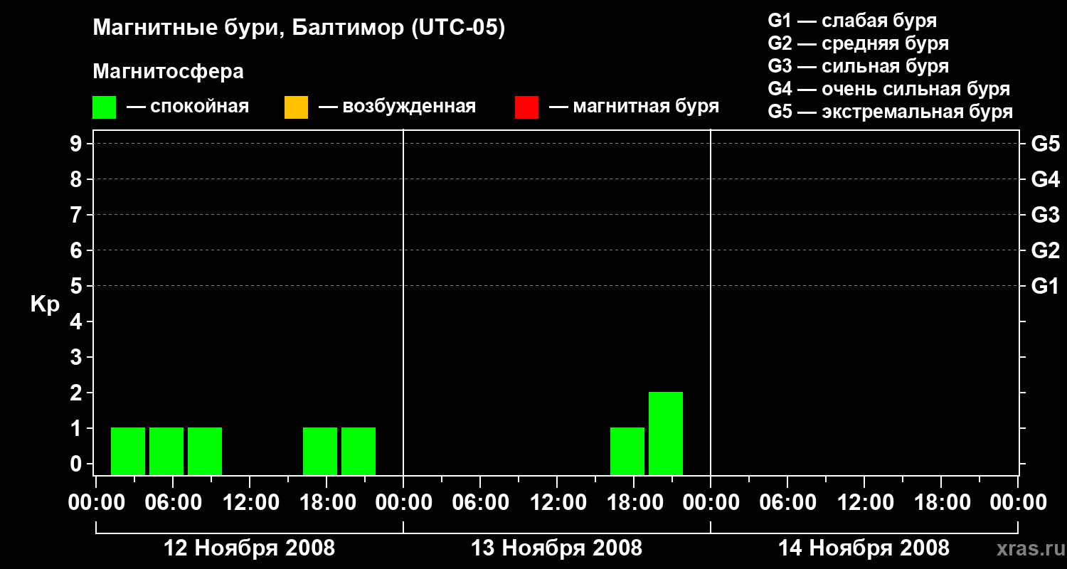Click the '14 Ноября 2008' date label

864,548
